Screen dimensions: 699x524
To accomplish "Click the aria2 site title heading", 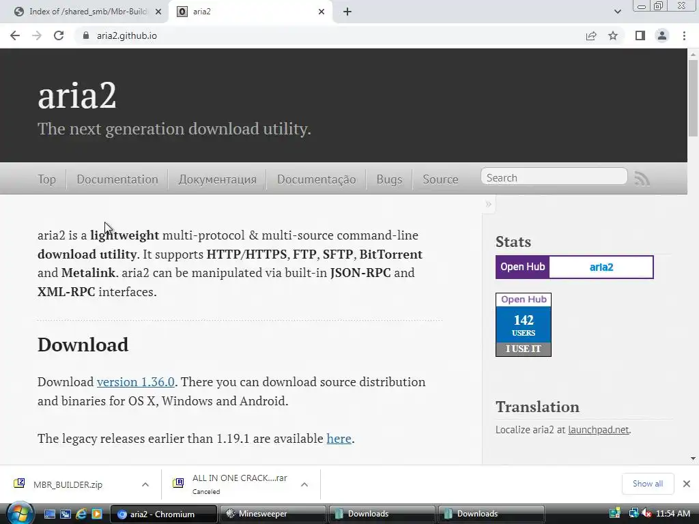I will (x=76, y=95).
